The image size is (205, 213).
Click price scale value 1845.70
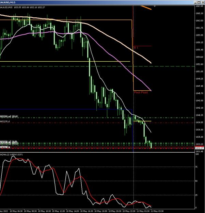pyautogui.click(x=199, y=93)
